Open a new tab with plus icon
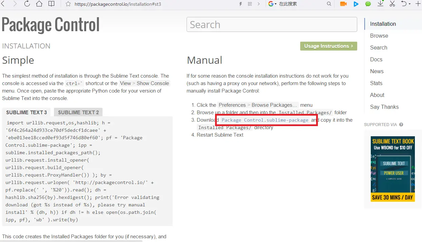 [x=418, y=4]
